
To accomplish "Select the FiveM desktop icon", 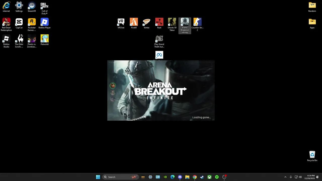I will [134, 23].
